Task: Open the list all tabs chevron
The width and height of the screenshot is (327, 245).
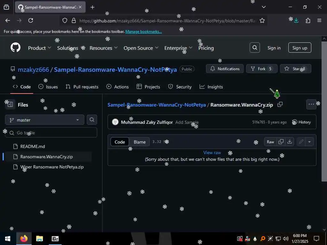Action: 264,7
